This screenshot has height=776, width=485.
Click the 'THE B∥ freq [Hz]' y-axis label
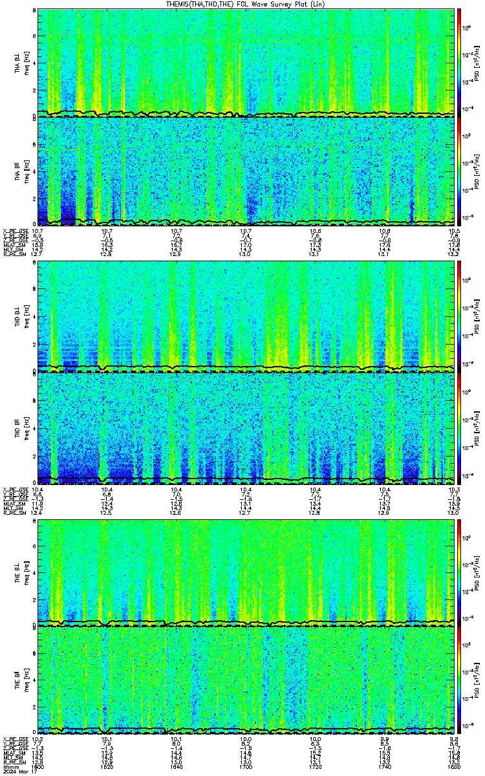[x=22, y=682]
